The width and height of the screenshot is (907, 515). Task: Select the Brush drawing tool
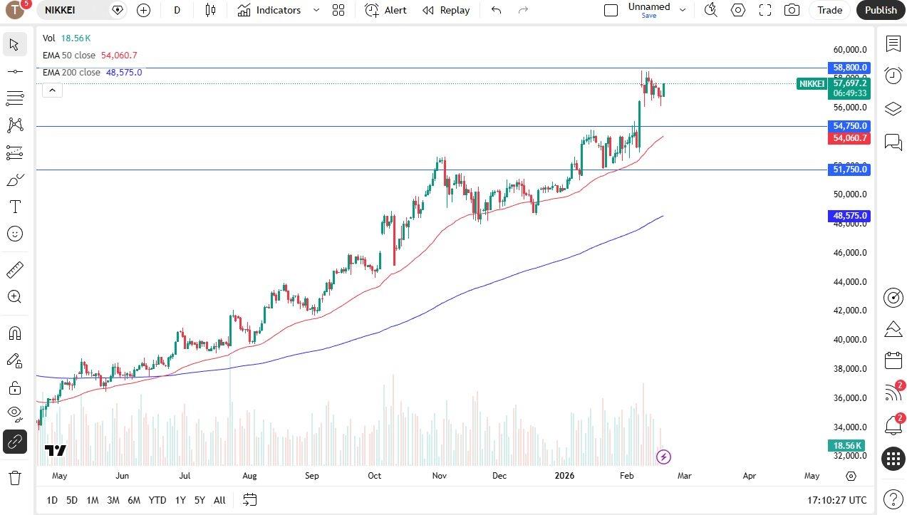[x=15, y=180]
